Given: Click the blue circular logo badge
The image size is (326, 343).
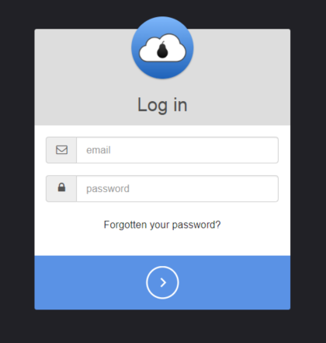Looking at the screenshot, I should coord(162,47).
